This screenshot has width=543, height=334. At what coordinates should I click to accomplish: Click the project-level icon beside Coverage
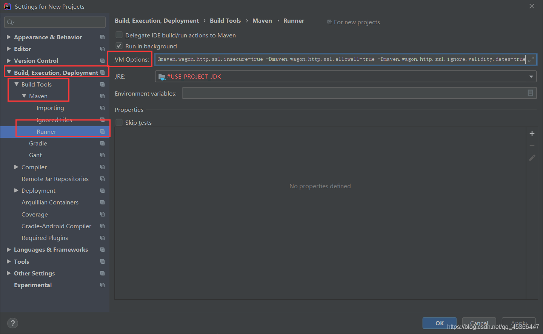pyautogui.click(x=102, y=214)
